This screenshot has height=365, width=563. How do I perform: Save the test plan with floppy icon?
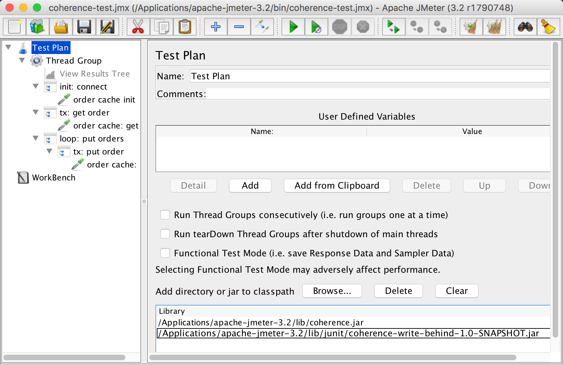(84, 27)
